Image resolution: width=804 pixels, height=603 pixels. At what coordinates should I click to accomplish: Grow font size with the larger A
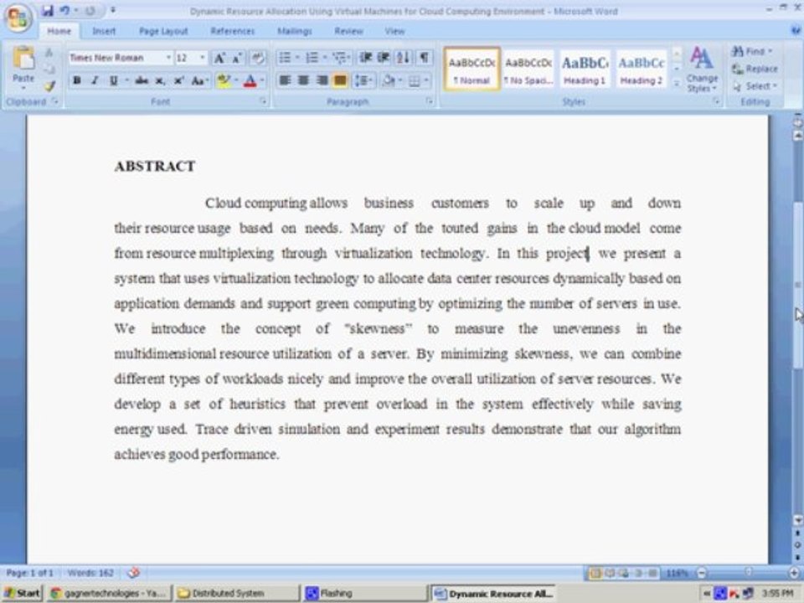tap(219, 58)
